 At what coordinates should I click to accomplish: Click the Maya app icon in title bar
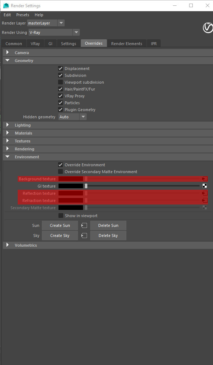tap(6, 5)
